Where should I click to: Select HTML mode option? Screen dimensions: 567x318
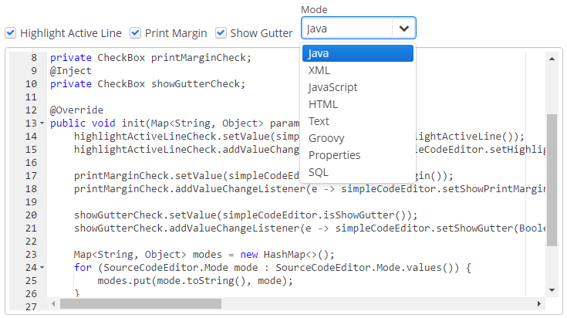[358, 104]
